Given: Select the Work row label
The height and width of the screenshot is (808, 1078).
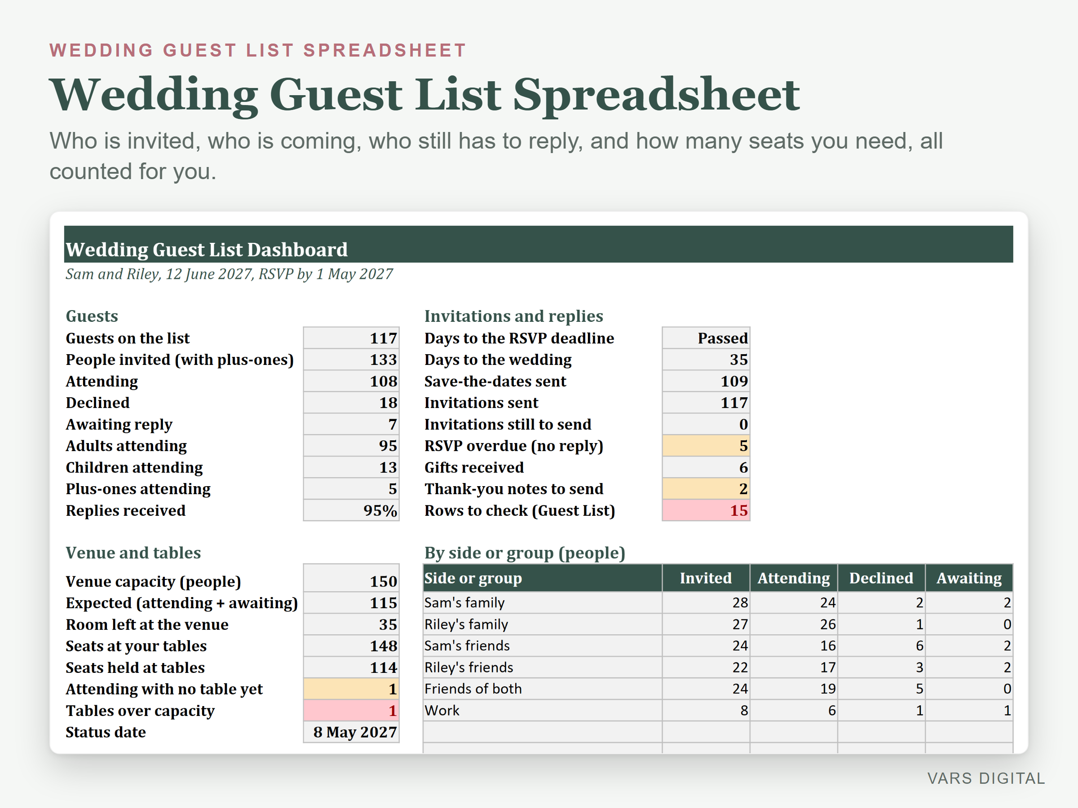Looking at the screenshot, I should pyautogui.click(x=442, y=710).
